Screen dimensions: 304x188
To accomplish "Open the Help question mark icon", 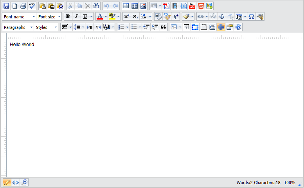I will click(x=238, y=27).
